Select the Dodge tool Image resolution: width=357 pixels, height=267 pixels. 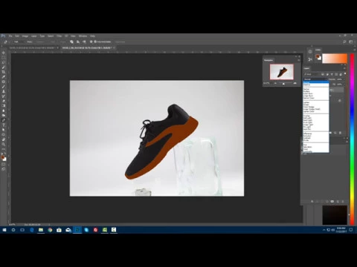[x=4, y=115]
